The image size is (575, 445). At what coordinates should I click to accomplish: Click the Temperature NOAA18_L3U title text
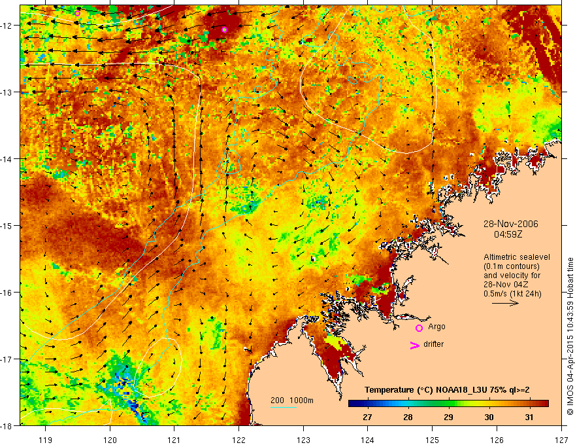[x=447, y=390]
